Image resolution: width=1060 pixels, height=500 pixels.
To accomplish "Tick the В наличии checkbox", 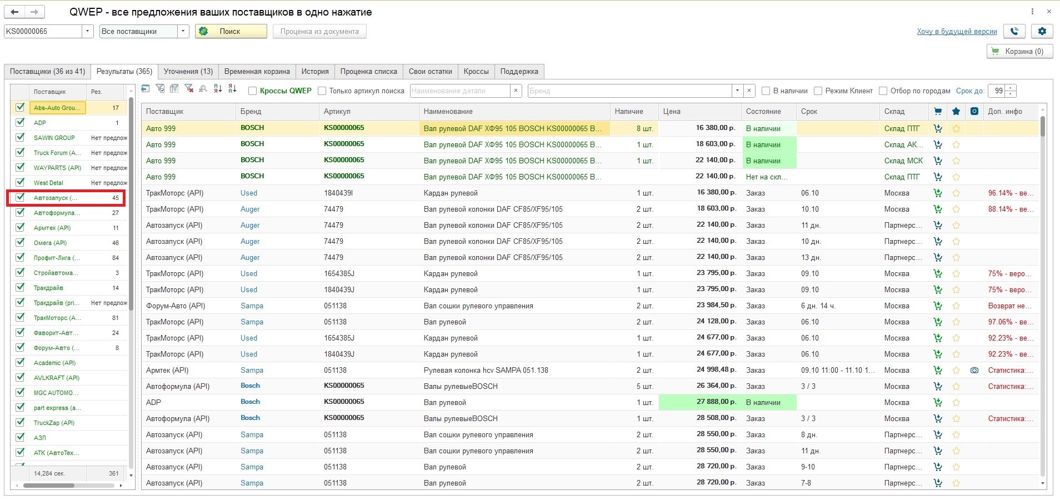I will (766, 91).
